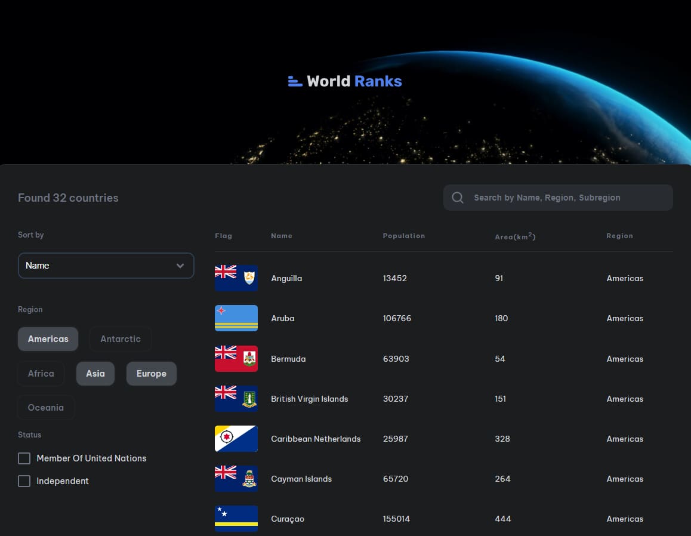Disable the Europe region filter
This screenshot has height=536, width=691.
[151, 373]
